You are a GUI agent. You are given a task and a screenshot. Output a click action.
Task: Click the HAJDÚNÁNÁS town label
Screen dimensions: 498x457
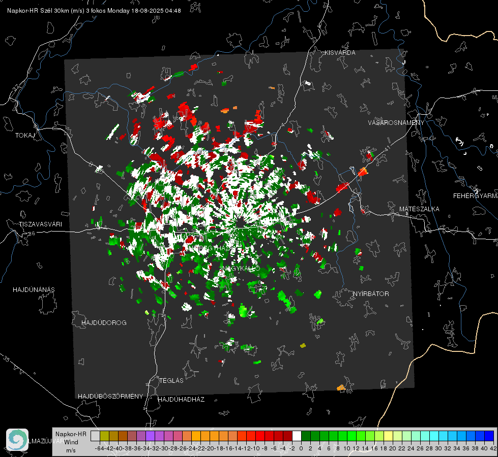click(x=34, y=290)
